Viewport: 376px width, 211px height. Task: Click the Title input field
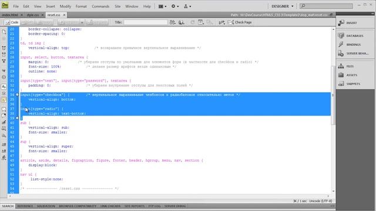(146, 22)
